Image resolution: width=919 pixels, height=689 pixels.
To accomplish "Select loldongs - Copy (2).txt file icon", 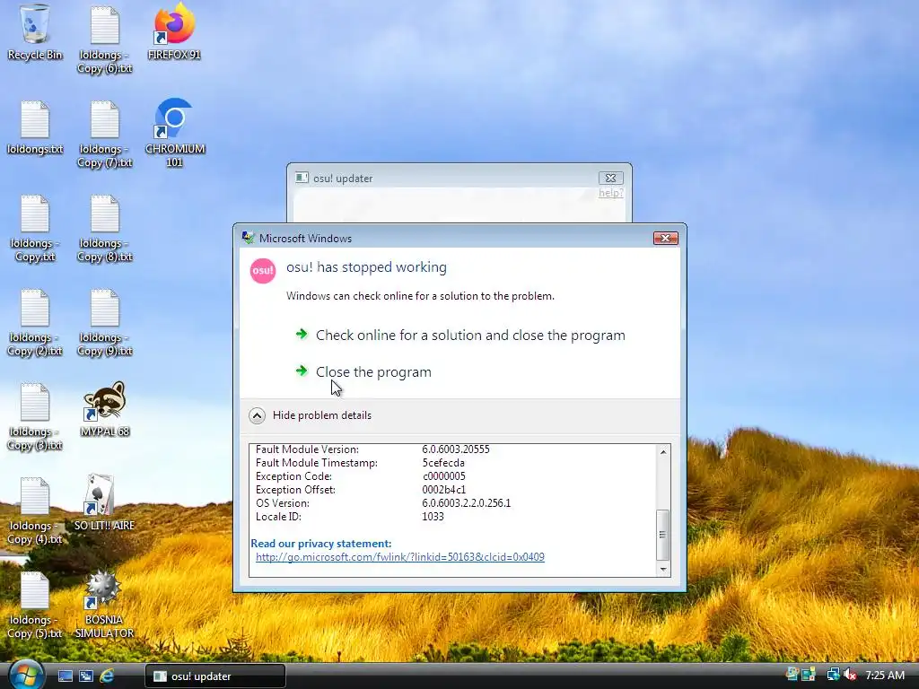I will [x=35, y=323].
